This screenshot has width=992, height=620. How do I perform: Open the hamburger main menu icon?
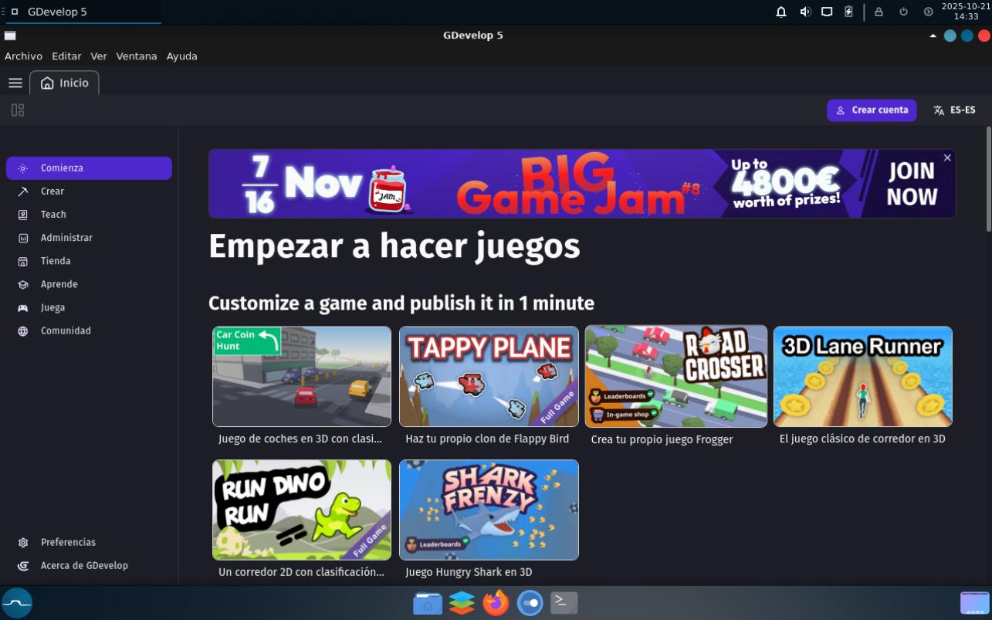15,83
